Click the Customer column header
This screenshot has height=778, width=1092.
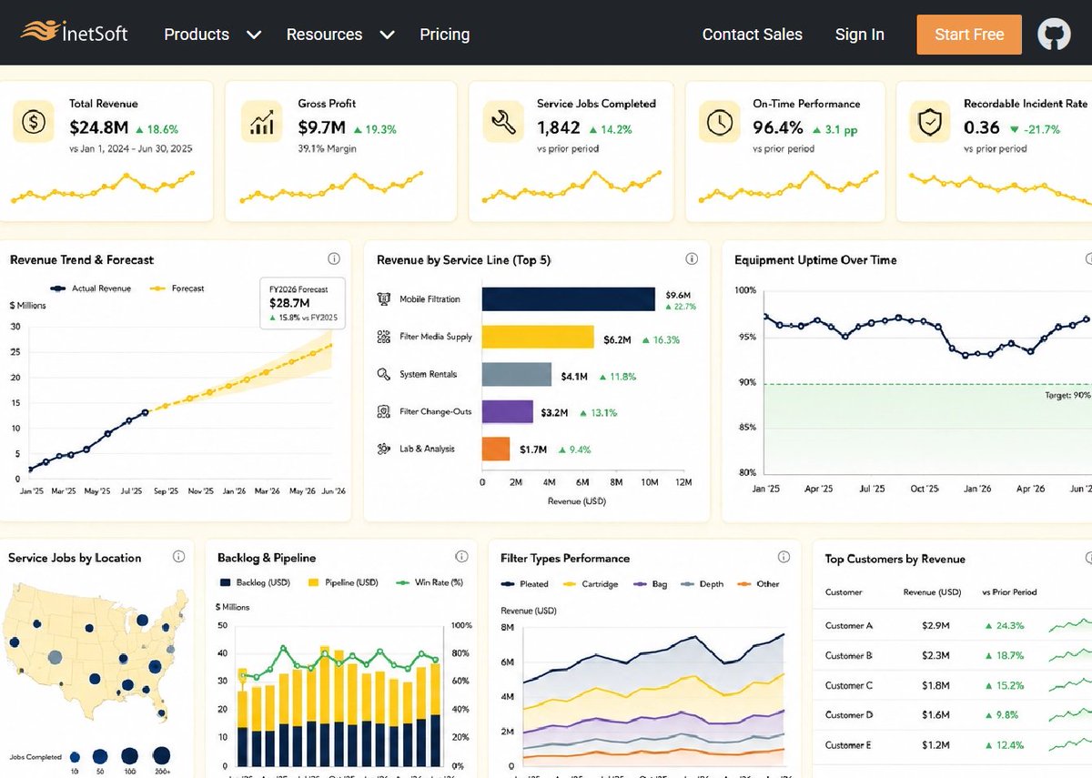click(x=844, y=592)
